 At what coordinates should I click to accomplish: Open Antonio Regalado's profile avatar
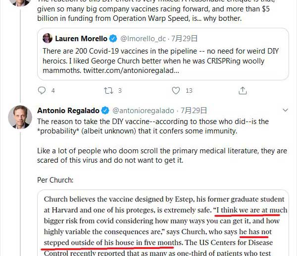pos(20,117)
